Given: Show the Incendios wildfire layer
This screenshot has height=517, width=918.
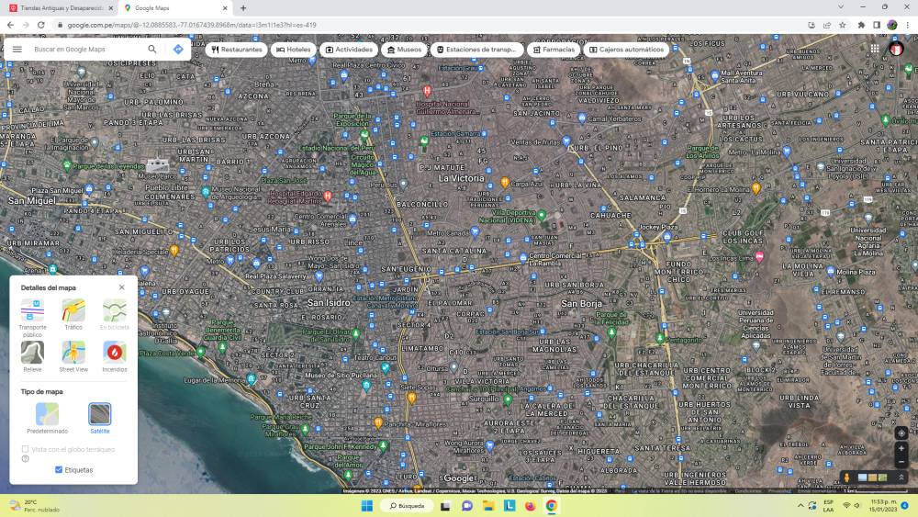Looking at the screenshot, I should pos(115,353).
